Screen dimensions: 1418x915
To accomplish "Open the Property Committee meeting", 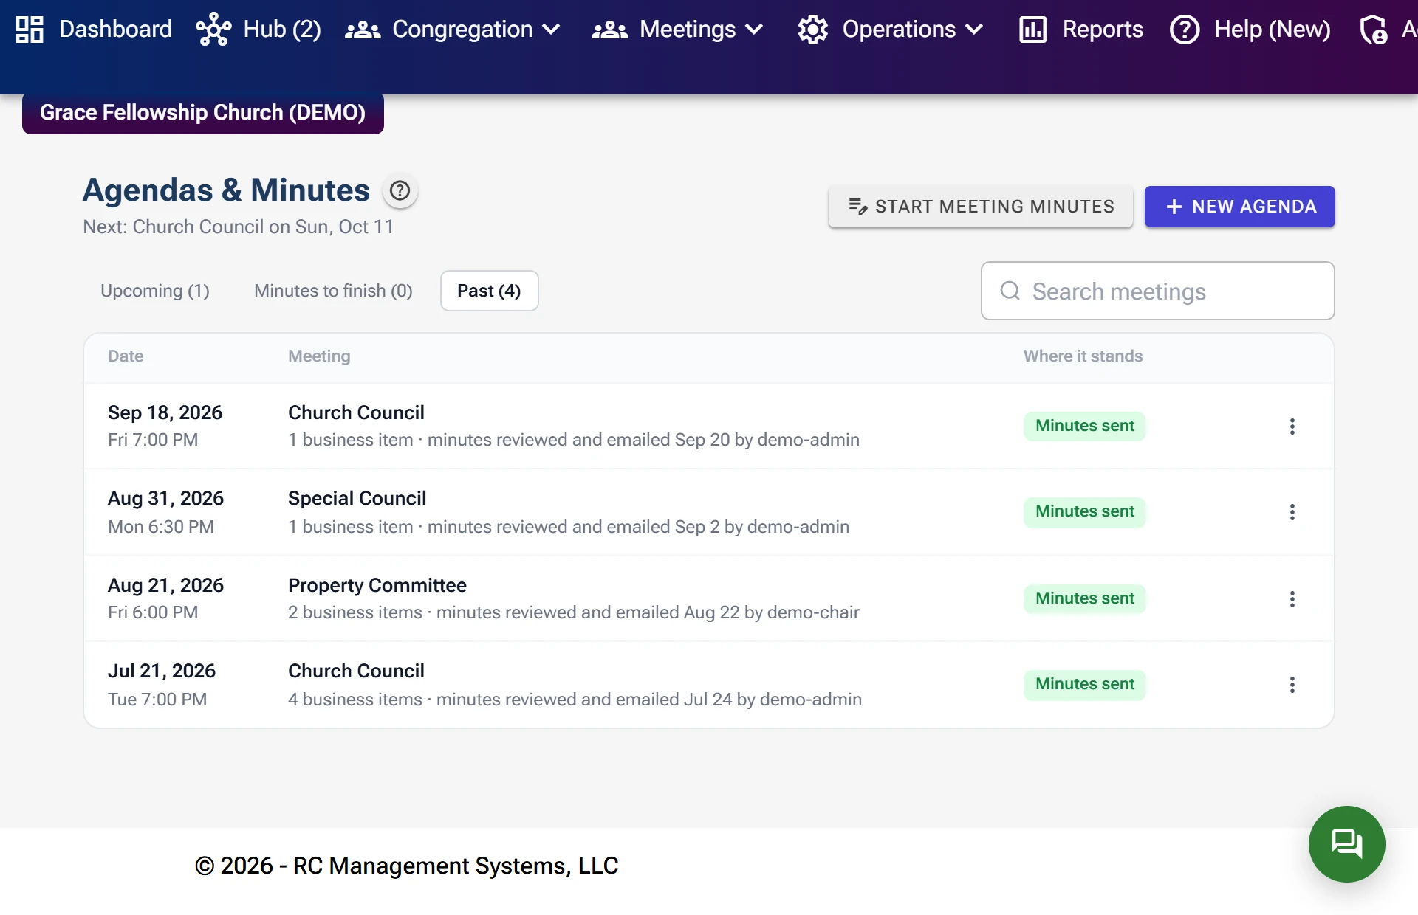I will click(377, 585).
